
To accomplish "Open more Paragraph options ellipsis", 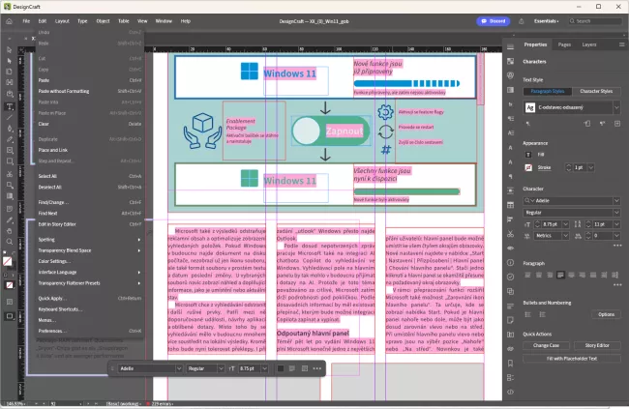I will (617, 284).
